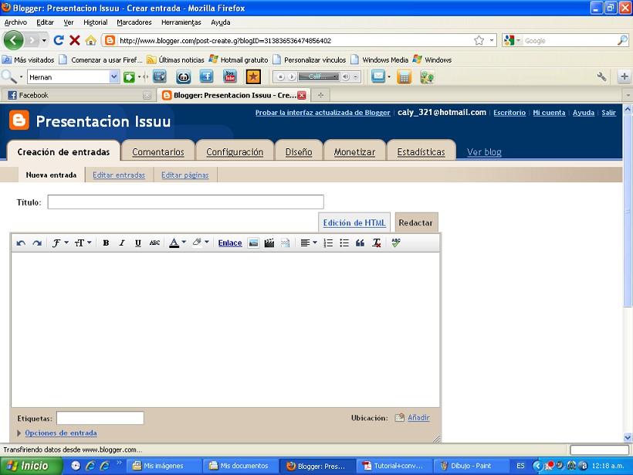This screenshot has width=633, height=475.
Task: Run spell check in editor
Action: [x=396, y=243]
